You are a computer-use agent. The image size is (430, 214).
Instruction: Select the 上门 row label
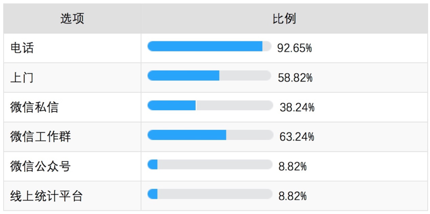tap(22, 78)
